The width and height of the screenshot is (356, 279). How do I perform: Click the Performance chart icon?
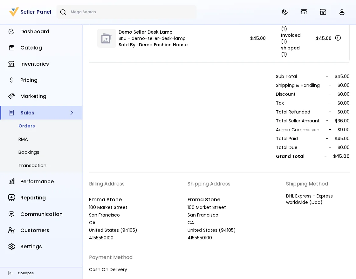click(x=11, y=181)
